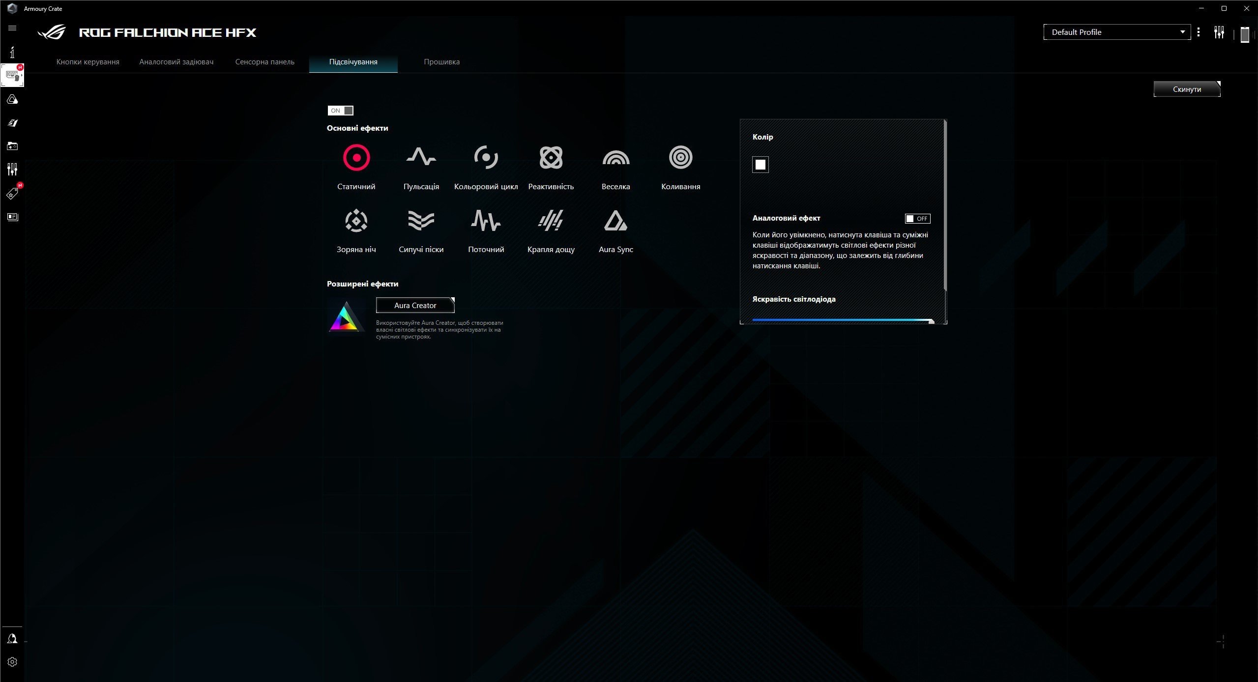Choose the Зоряна ніч effect
The image size is (1258, 682).
(356, 221)
